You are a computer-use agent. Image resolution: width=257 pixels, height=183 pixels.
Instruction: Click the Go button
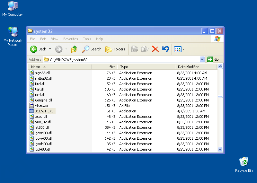(213, 59)
